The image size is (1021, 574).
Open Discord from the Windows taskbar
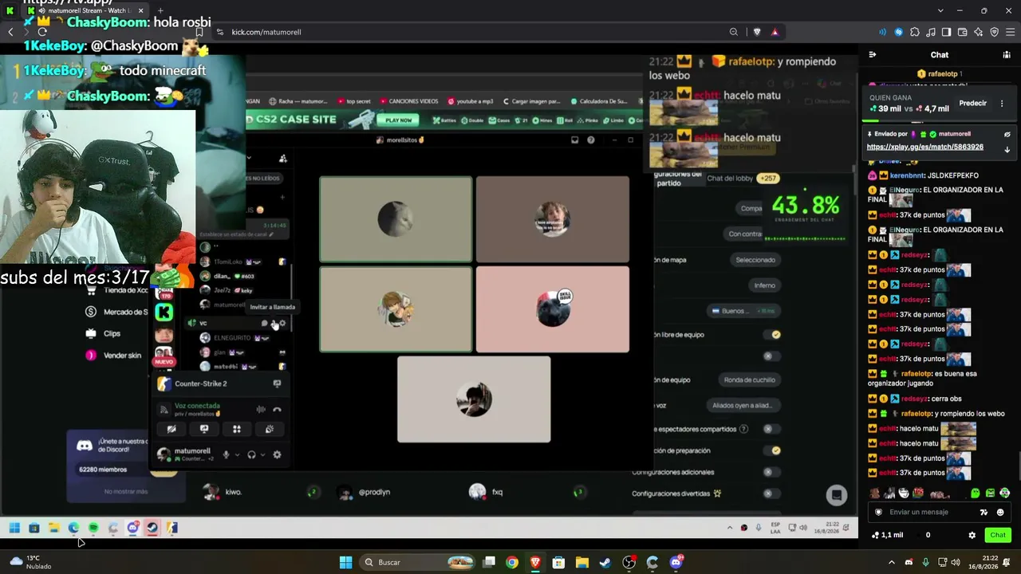point(676,562)
